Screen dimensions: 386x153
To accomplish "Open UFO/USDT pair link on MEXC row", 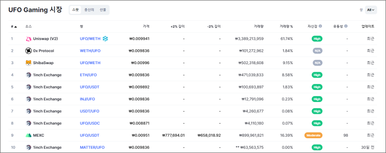I will [90, 135].
